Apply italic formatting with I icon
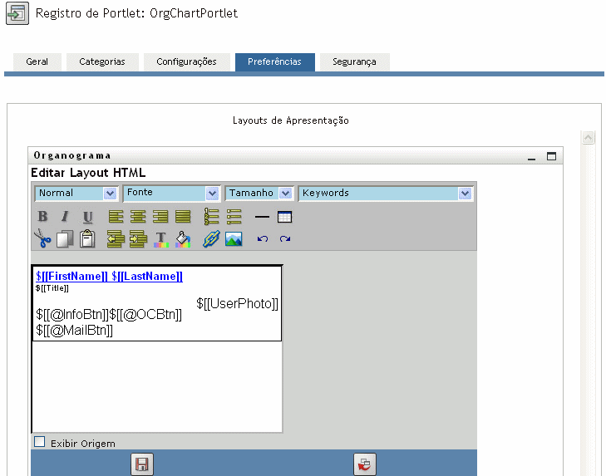 pyautogui.click(x=66, y=216)
